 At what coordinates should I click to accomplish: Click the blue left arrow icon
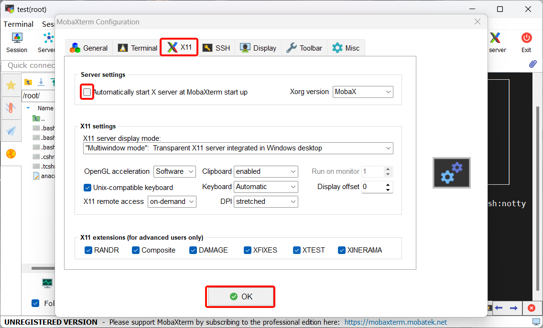499,308
